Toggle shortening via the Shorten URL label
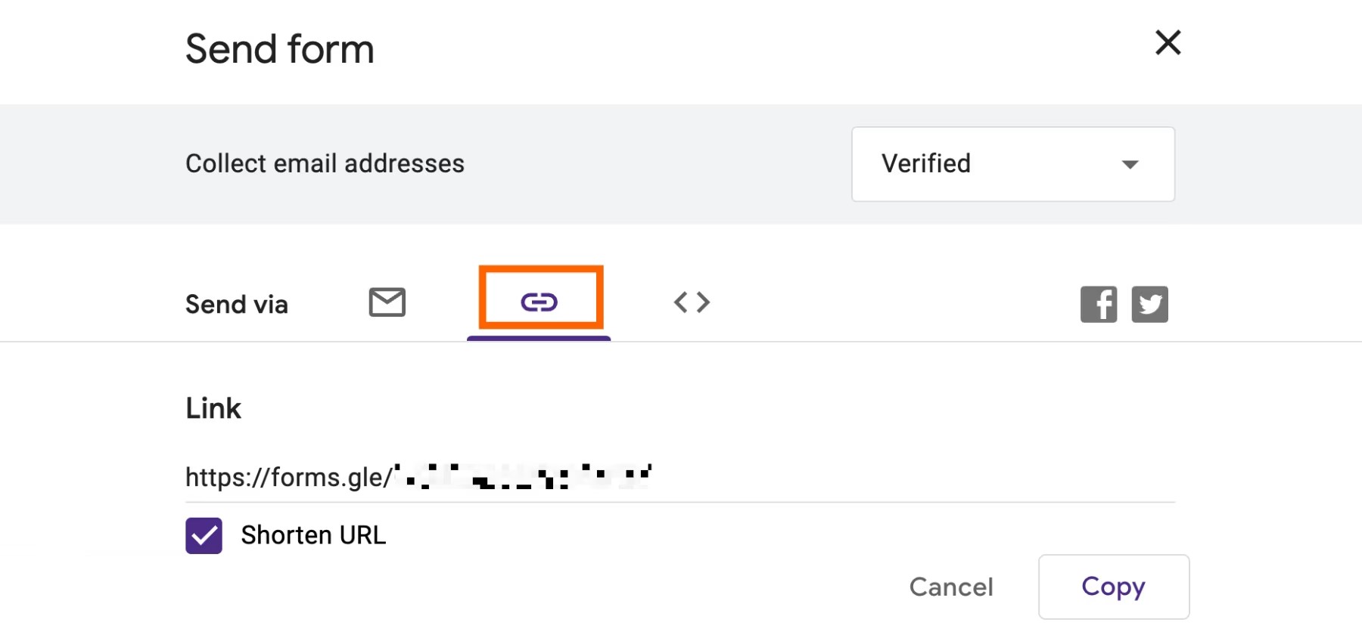1362x638 pixels. coord(313,535)
